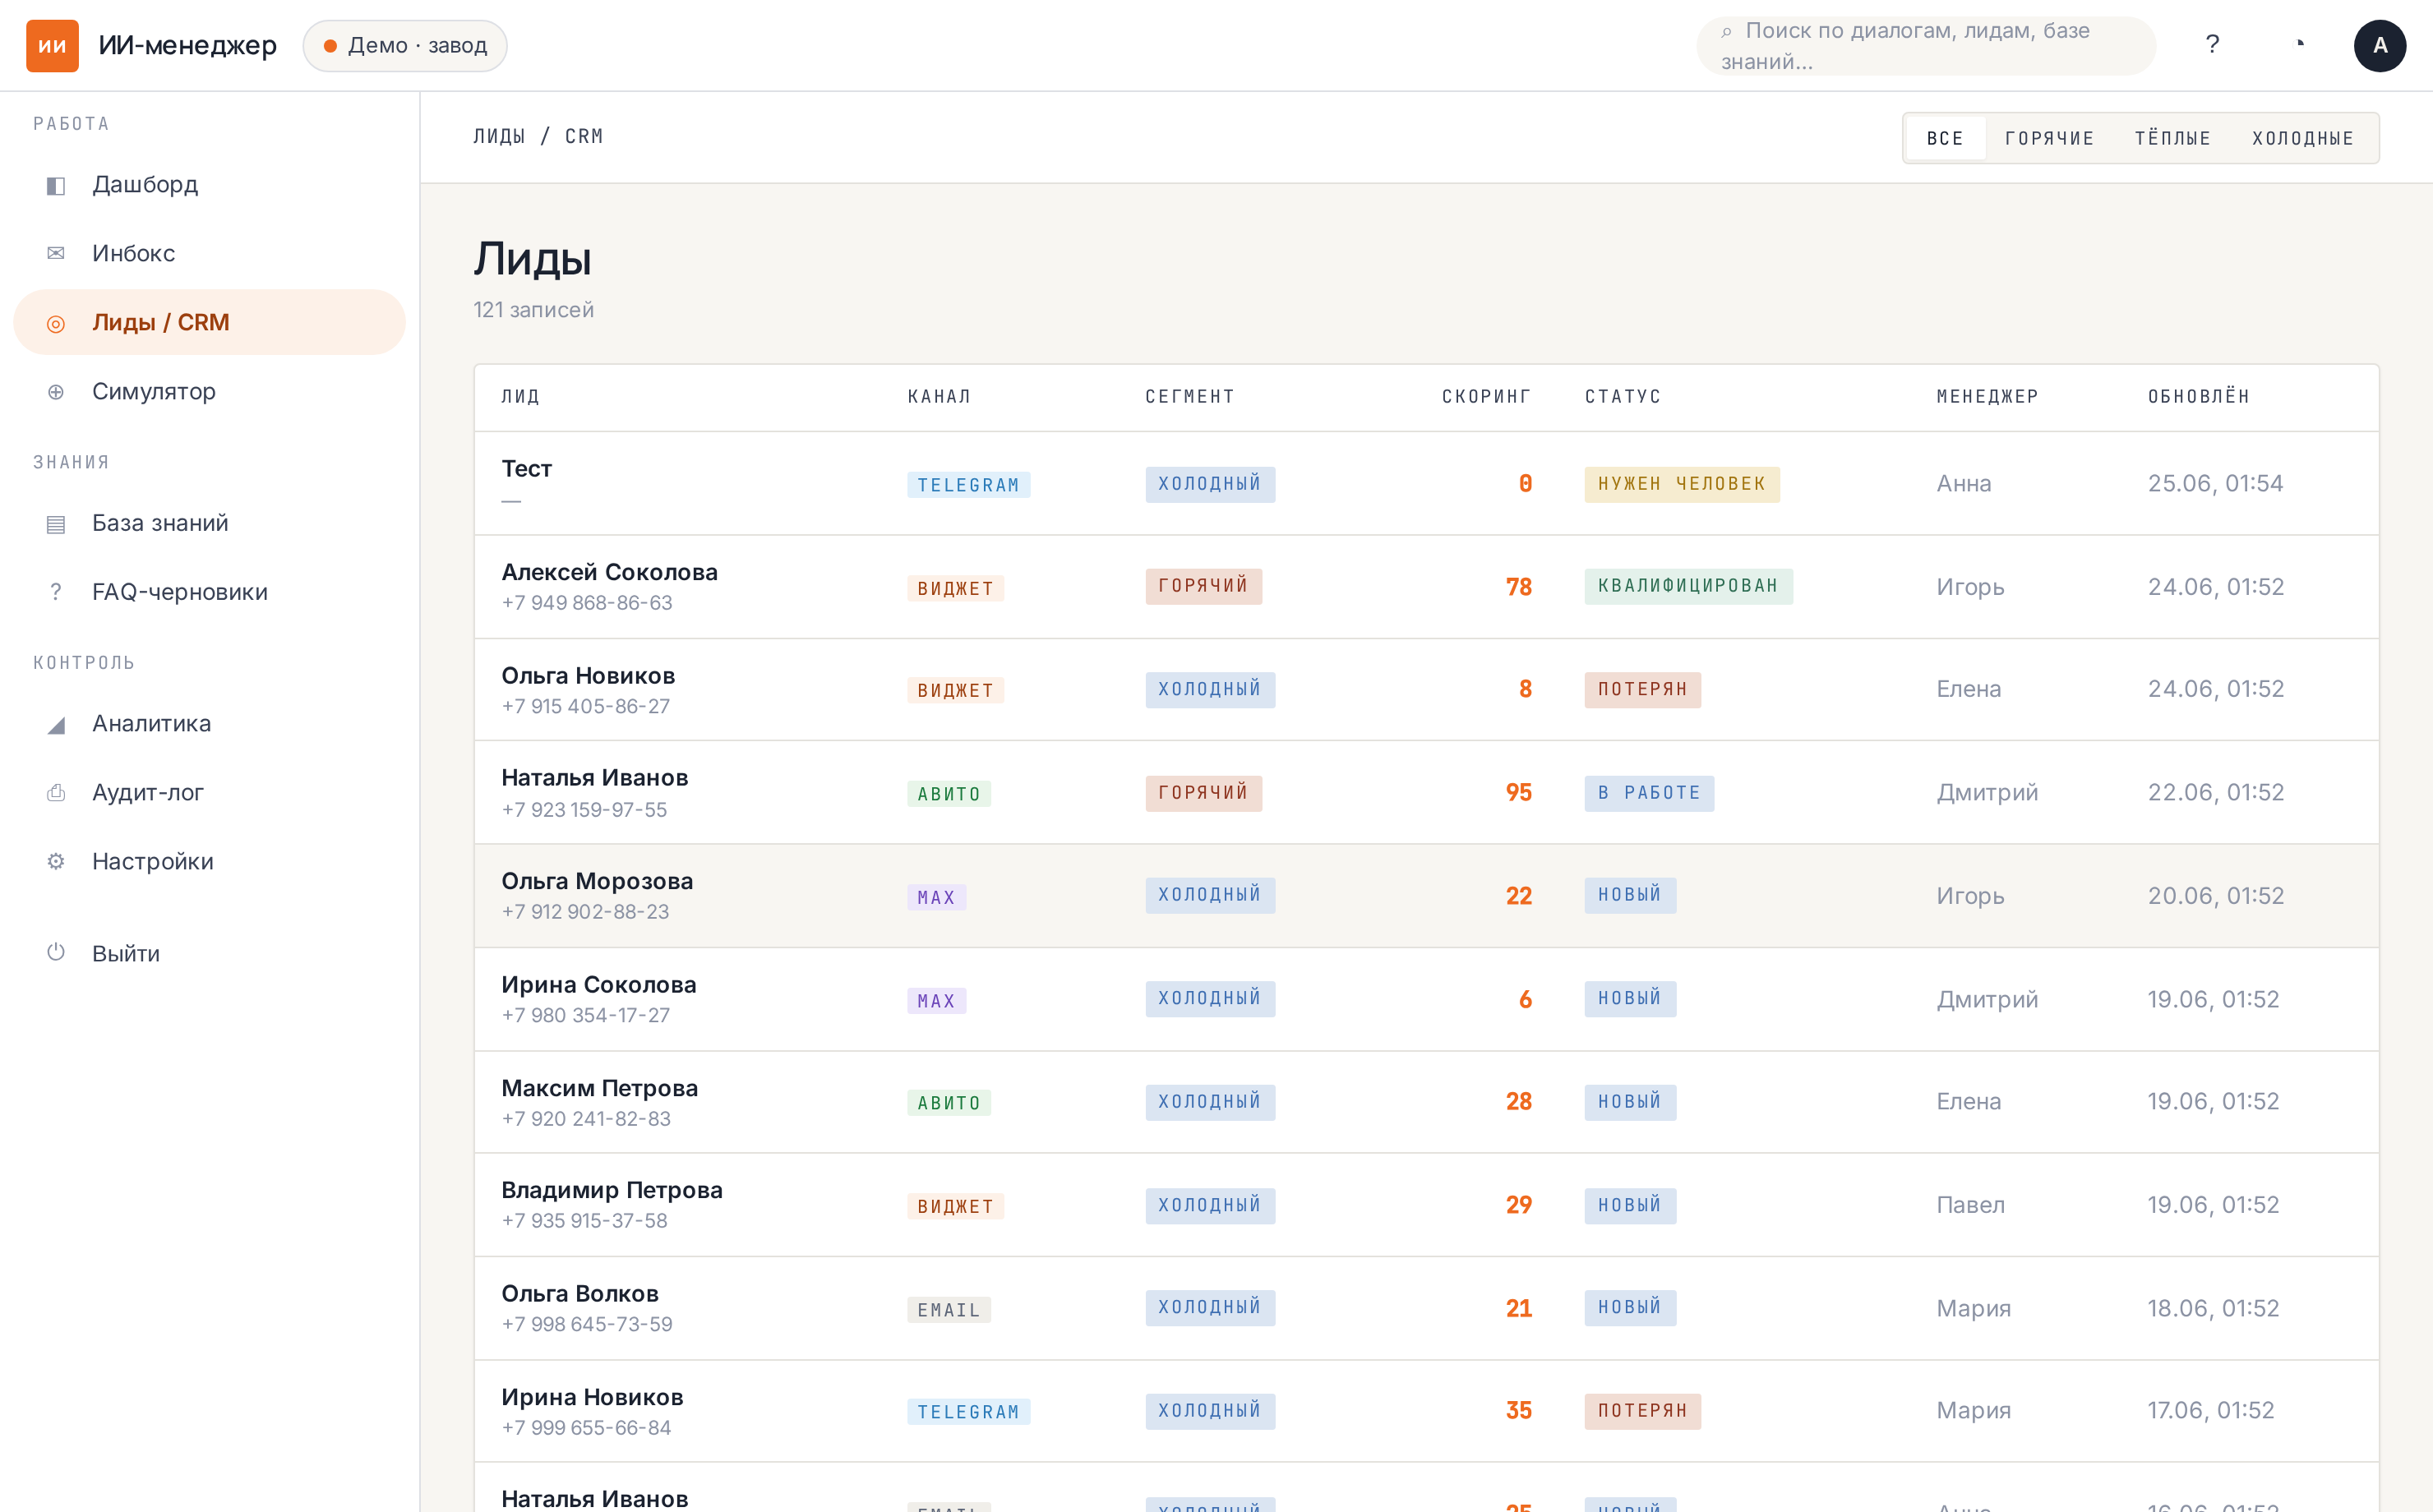Open База знаний icon in sidebar
The width and height of the screenshot is (2433, 1512).
[x=56, y=524]
